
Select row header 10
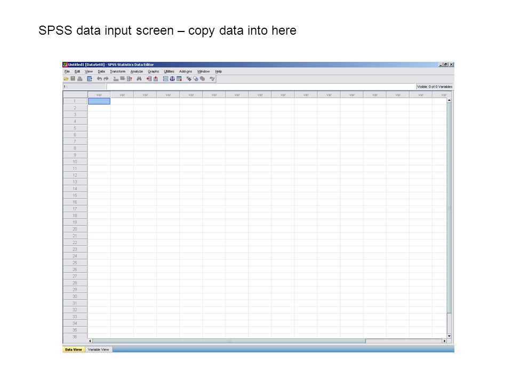pos(75,162)
